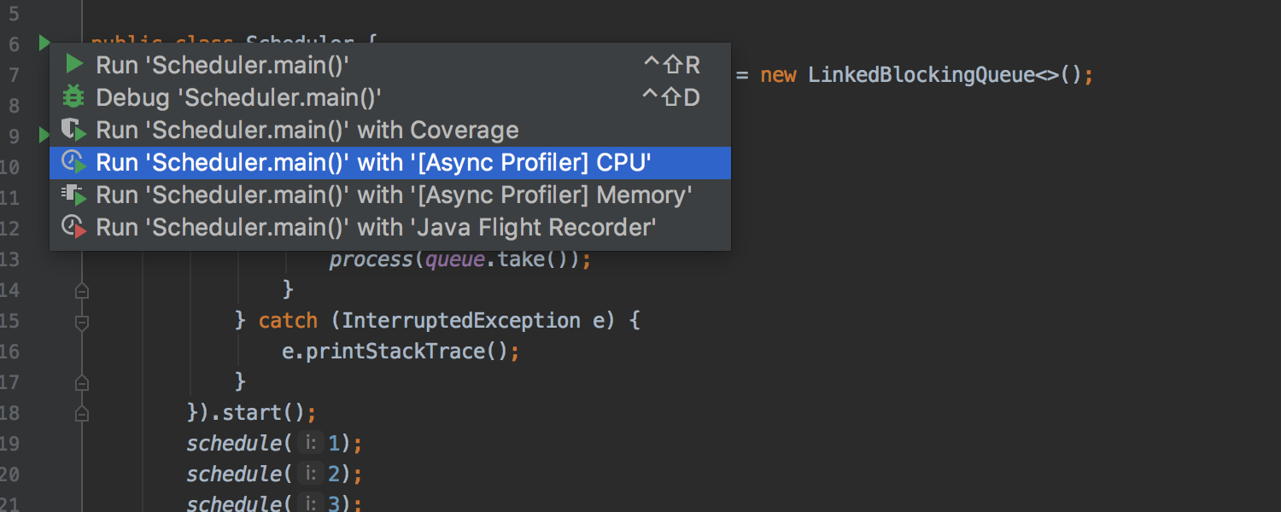The image size is (1281, 512).
Task: Click the green run gutter icon on line 6
Action: click(x=43, y=42)
